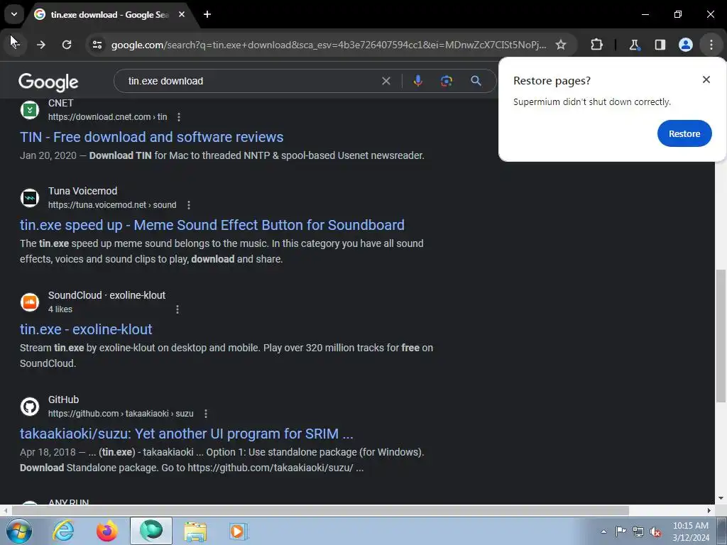Click the horizontal scroll right arrow
Viewport: 727px width, 545px height.
[x=709, y=511]
